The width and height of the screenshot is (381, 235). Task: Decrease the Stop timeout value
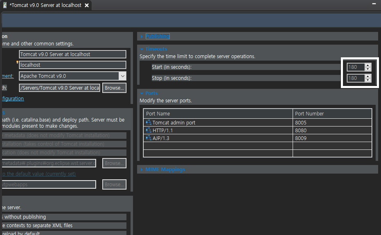pos(368,80)
